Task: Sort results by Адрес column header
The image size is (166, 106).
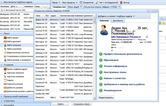Action: [x=54, y=16]
